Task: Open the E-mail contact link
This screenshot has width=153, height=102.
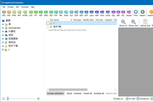Action: pyautogui.click(x=130, y=99)
